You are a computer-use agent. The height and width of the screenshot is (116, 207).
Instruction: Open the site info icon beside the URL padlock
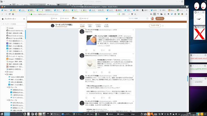pyautogui.click(x=29, y=14)
